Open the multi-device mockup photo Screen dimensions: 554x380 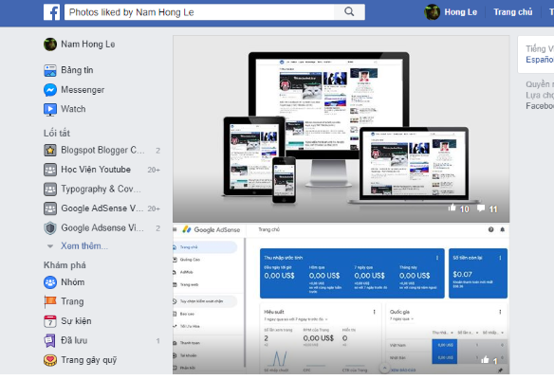(341, 129)
